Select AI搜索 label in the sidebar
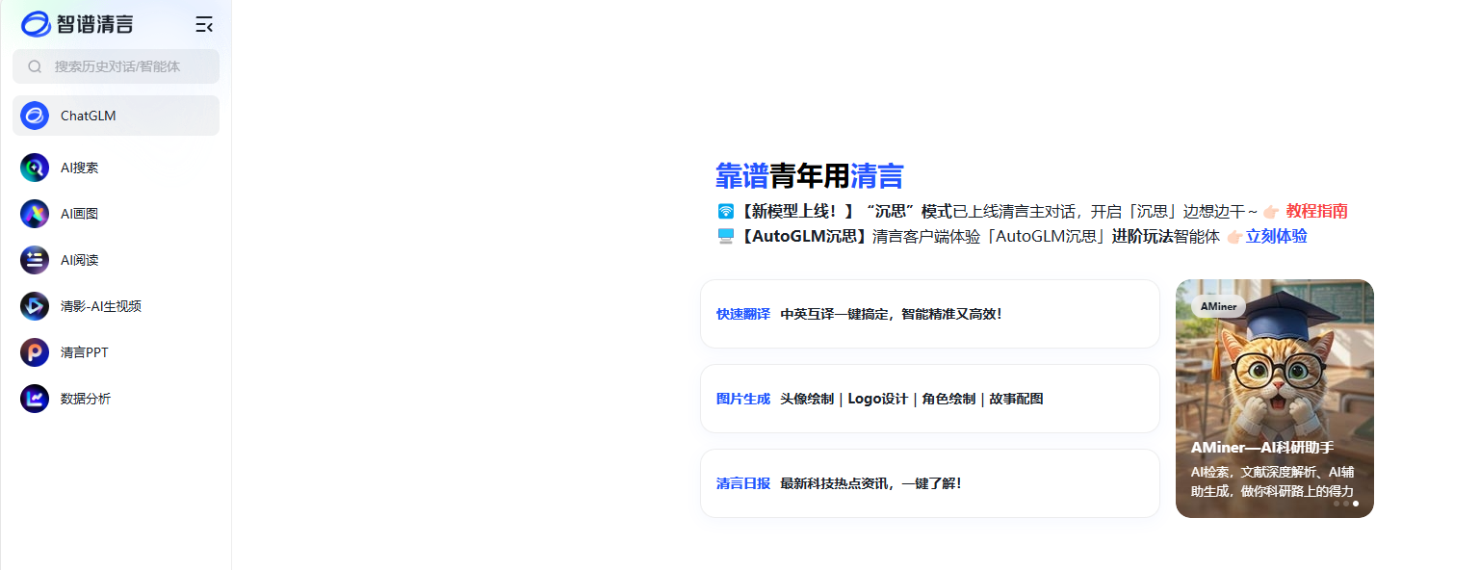1480x570 pixels. point(79,168)
